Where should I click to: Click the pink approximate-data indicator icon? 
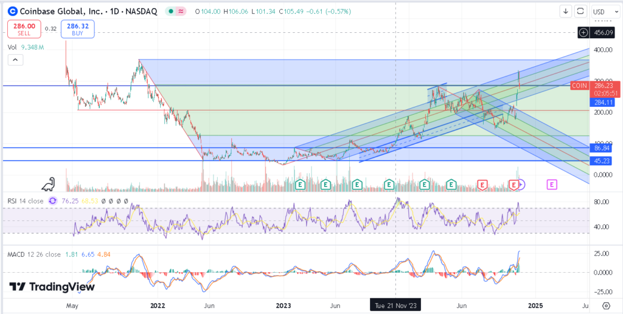(x=181, y=12)
